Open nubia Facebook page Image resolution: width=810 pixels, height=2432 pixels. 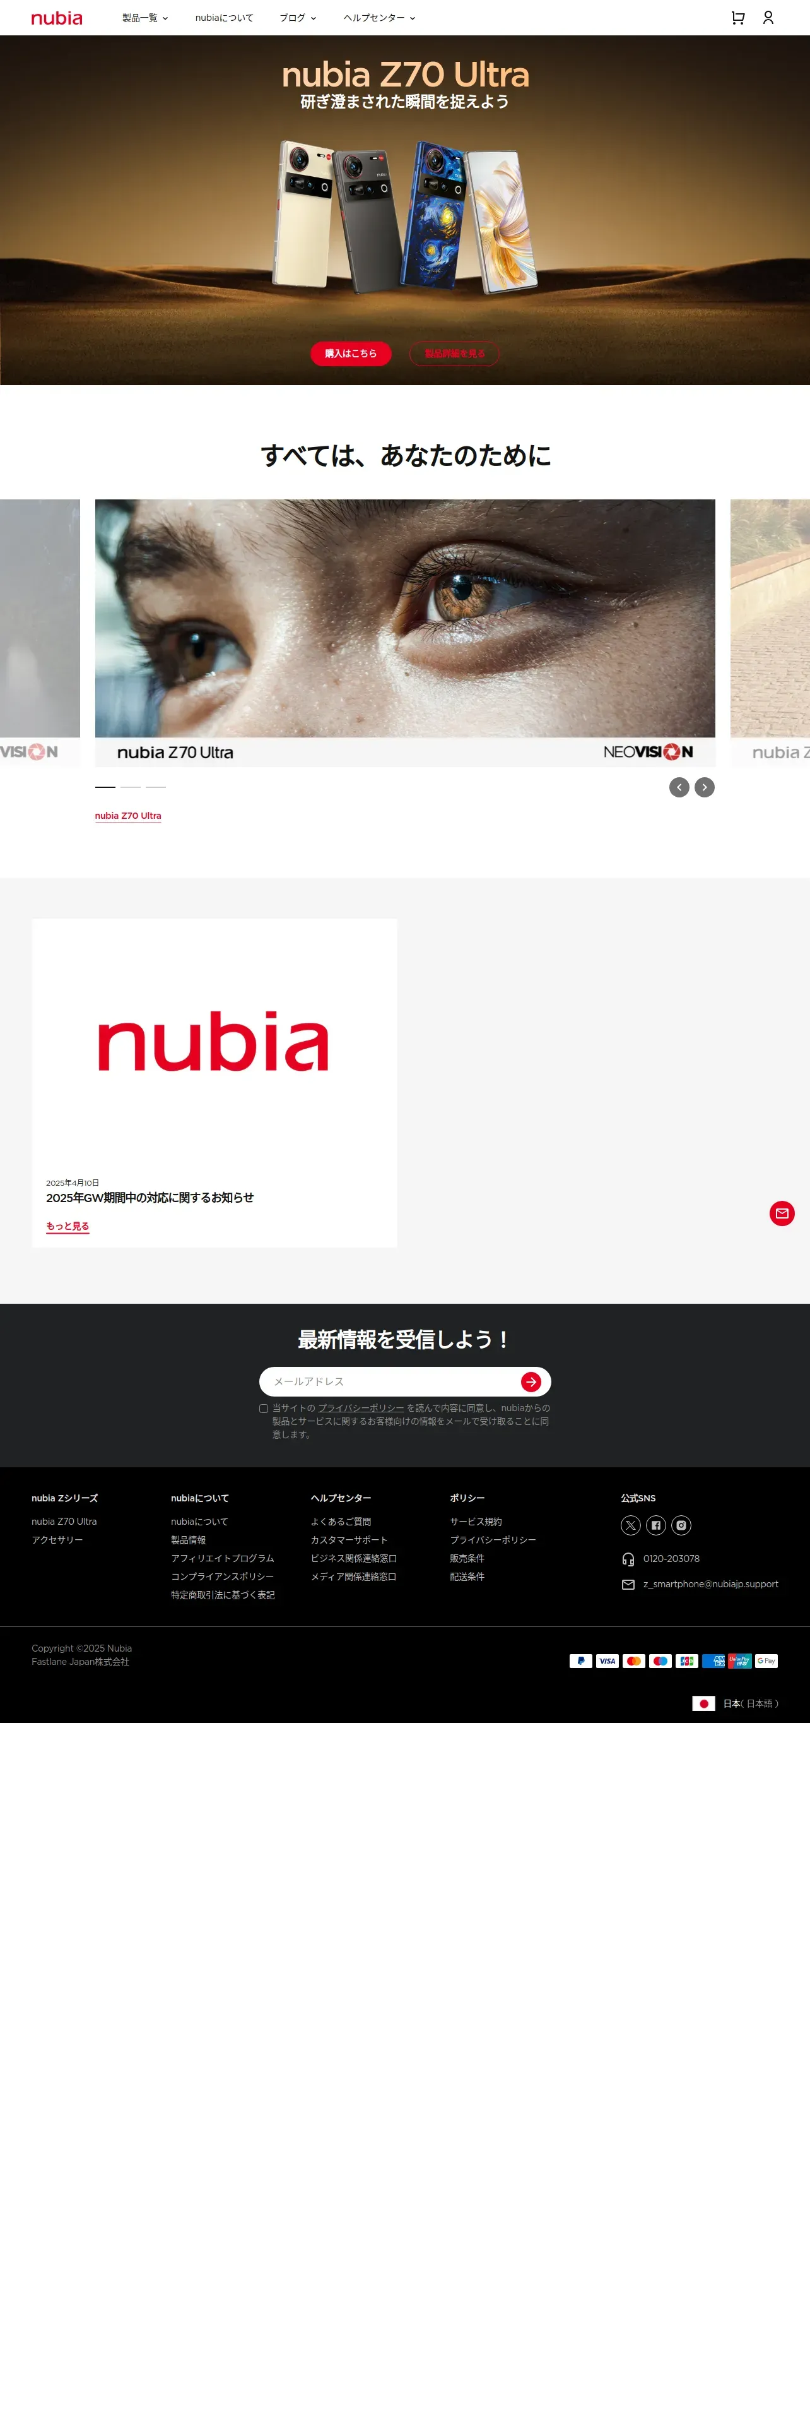pos(656,1525)
